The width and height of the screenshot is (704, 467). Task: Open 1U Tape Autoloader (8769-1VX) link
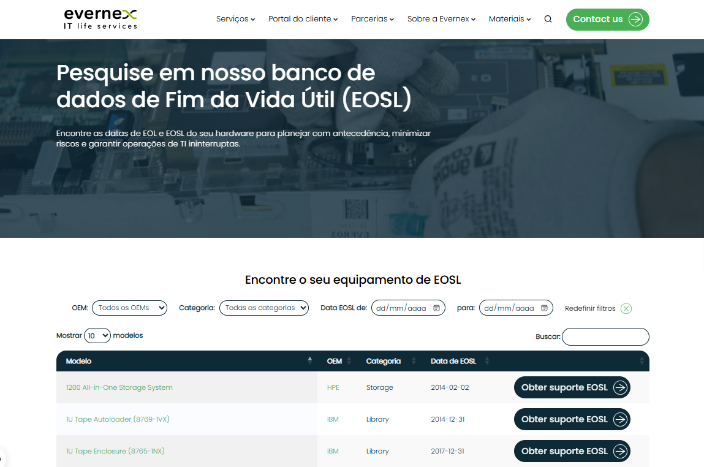point(118,419)
